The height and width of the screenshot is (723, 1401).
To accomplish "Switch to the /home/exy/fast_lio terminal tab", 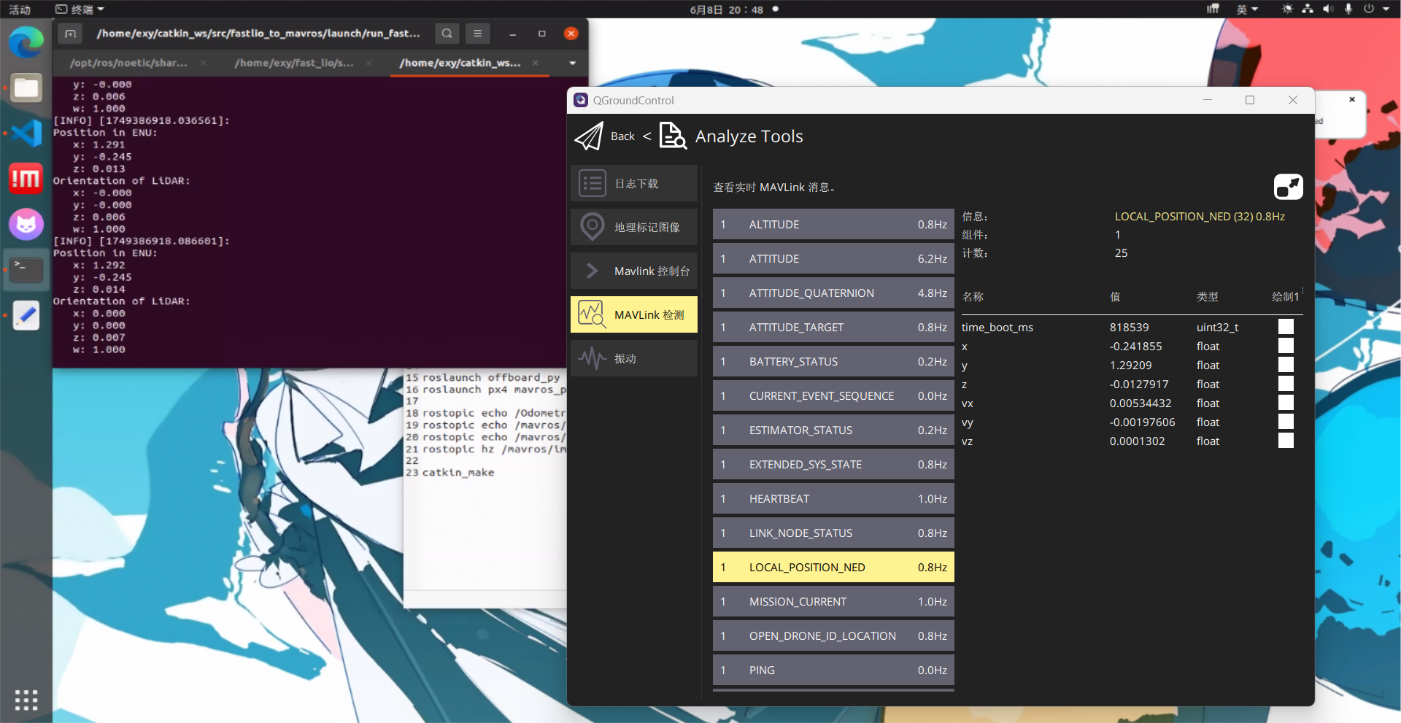I will click(x=294, y=63).
